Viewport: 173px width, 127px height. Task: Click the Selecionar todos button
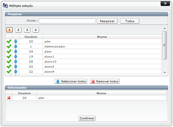(x=71, y=81)
